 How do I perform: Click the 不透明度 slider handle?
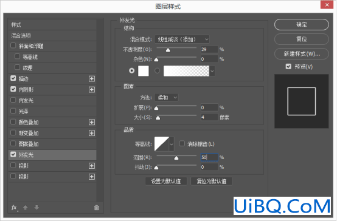[x=168, y=50]
